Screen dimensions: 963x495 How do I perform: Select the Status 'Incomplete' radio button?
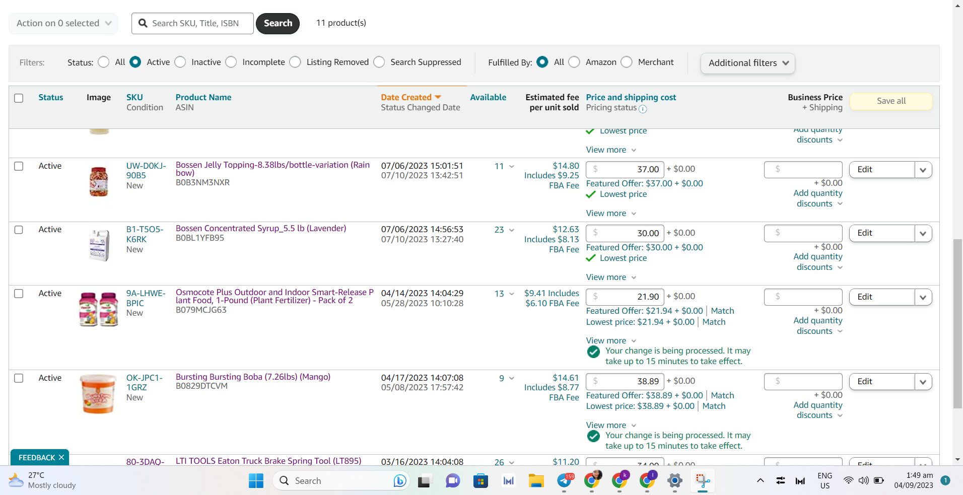pos(231,62)
